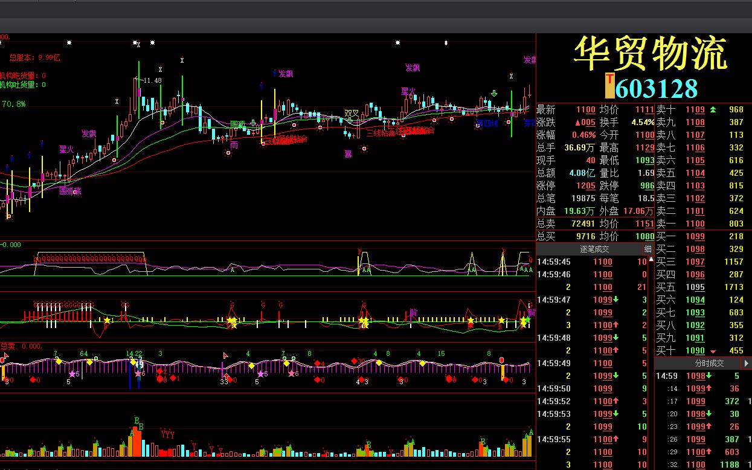Click the 买三 volume 1157
Image resolution: width=752 pixels, height=470 pixels.
pyautogui.click(x=733, y=262)
